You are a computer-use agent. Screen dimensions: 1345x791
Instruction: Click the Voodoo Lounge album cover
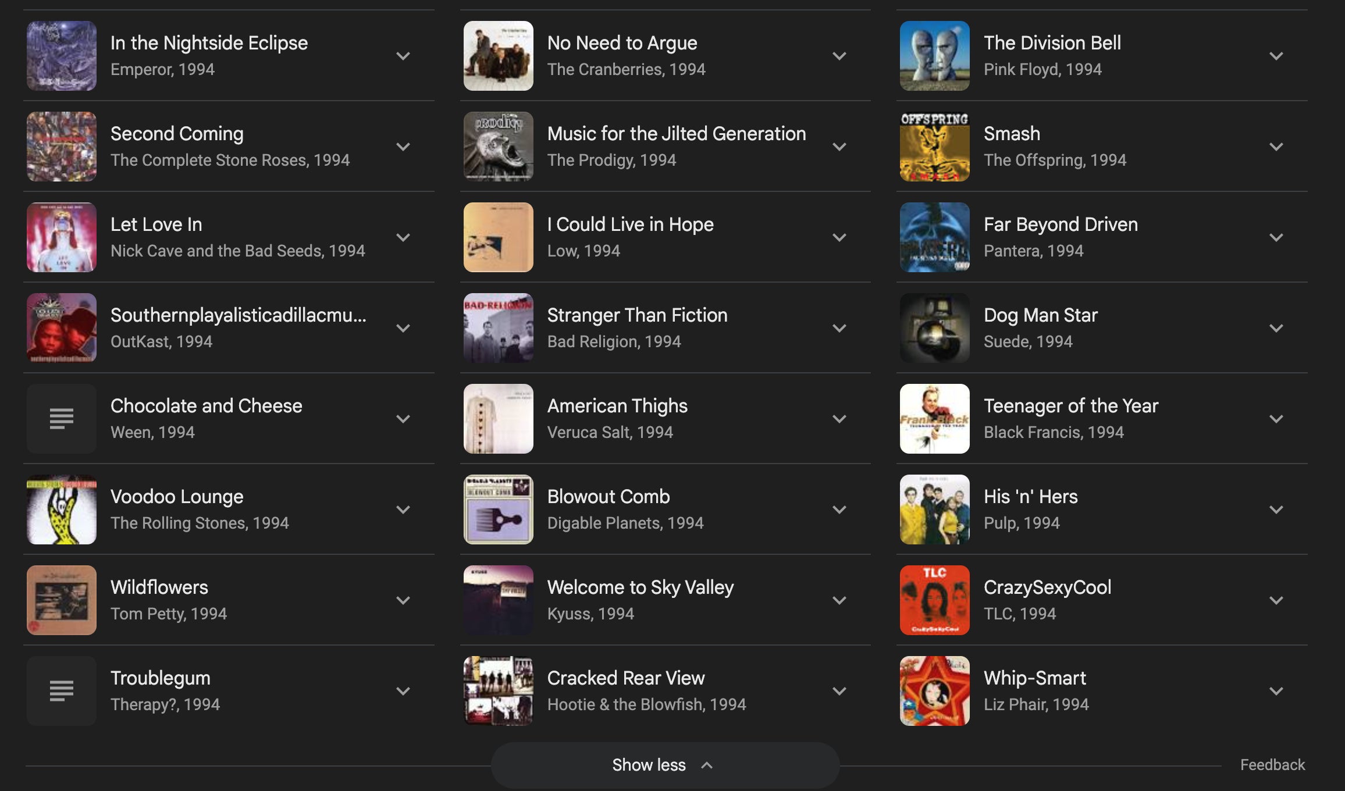coord(62,509)
